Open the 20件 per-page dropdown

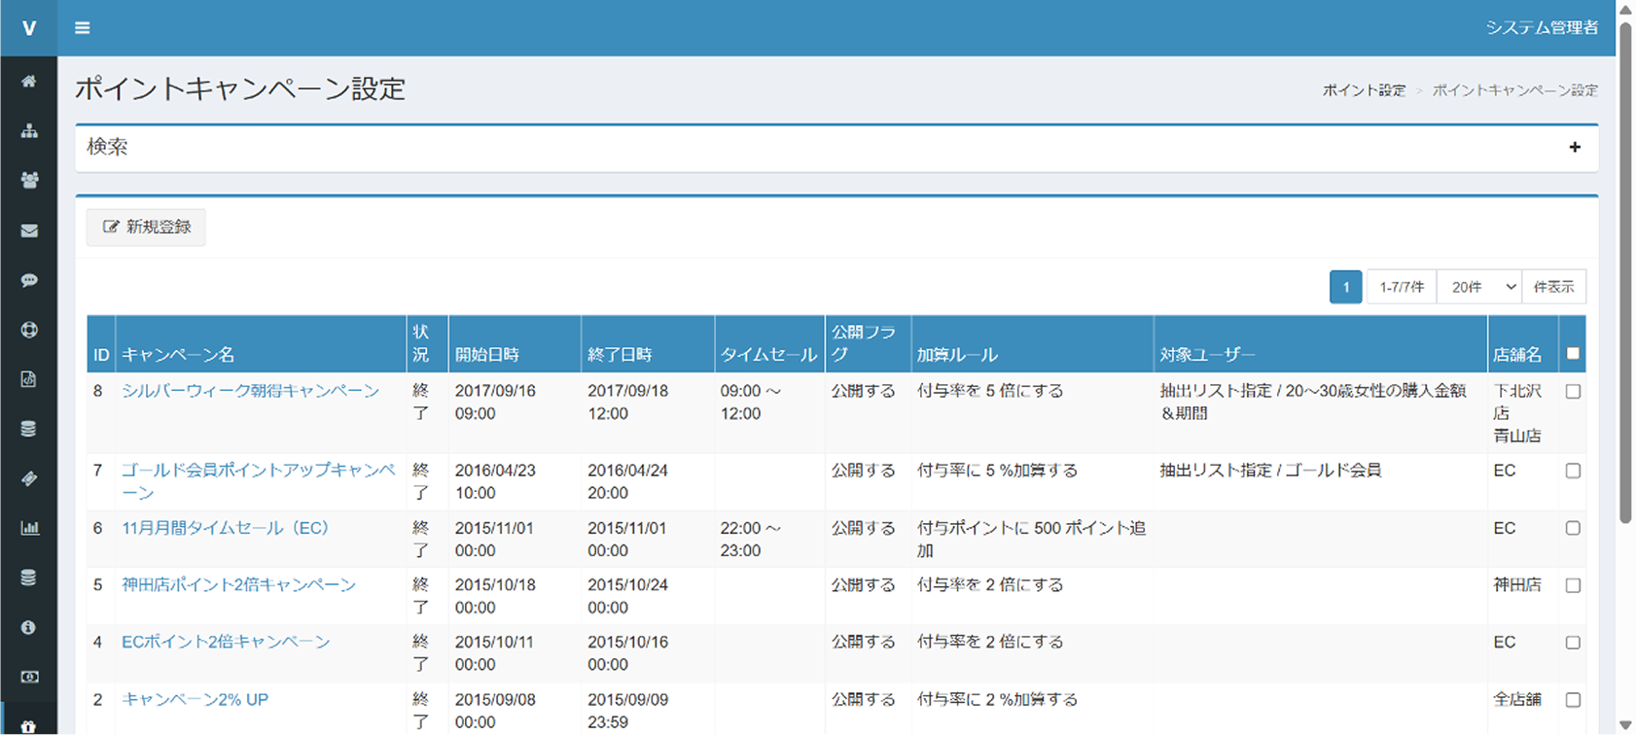pos(1479,287)
